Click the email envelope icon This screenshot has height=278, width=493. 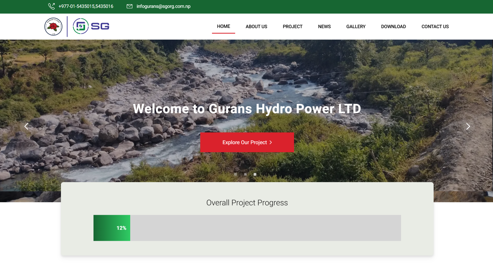(129, 6)
